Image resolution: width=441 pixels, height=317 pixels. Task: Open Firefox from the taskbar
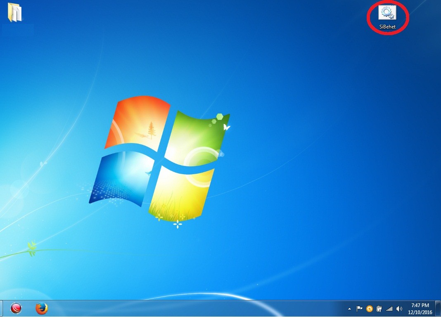42,308
